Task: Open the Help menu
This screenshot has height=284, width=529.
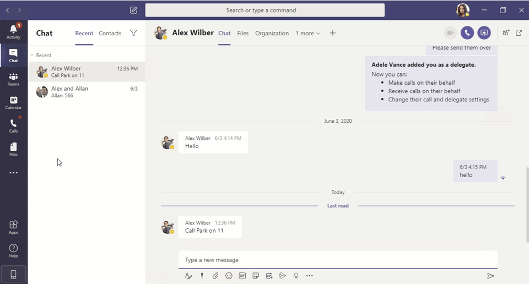Action: click(13, 251)
